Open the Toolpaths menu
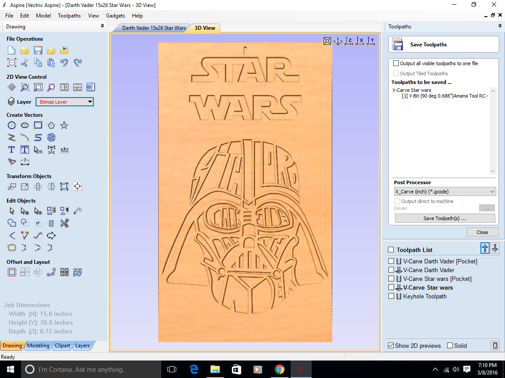This screenshot has width=505, height=378. point(69,15)
